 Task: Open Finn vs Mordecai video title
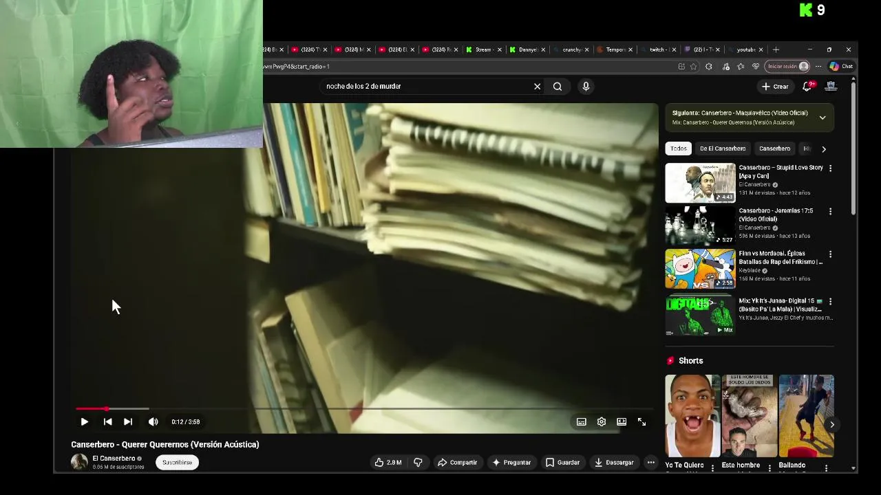tap(781, 258)
